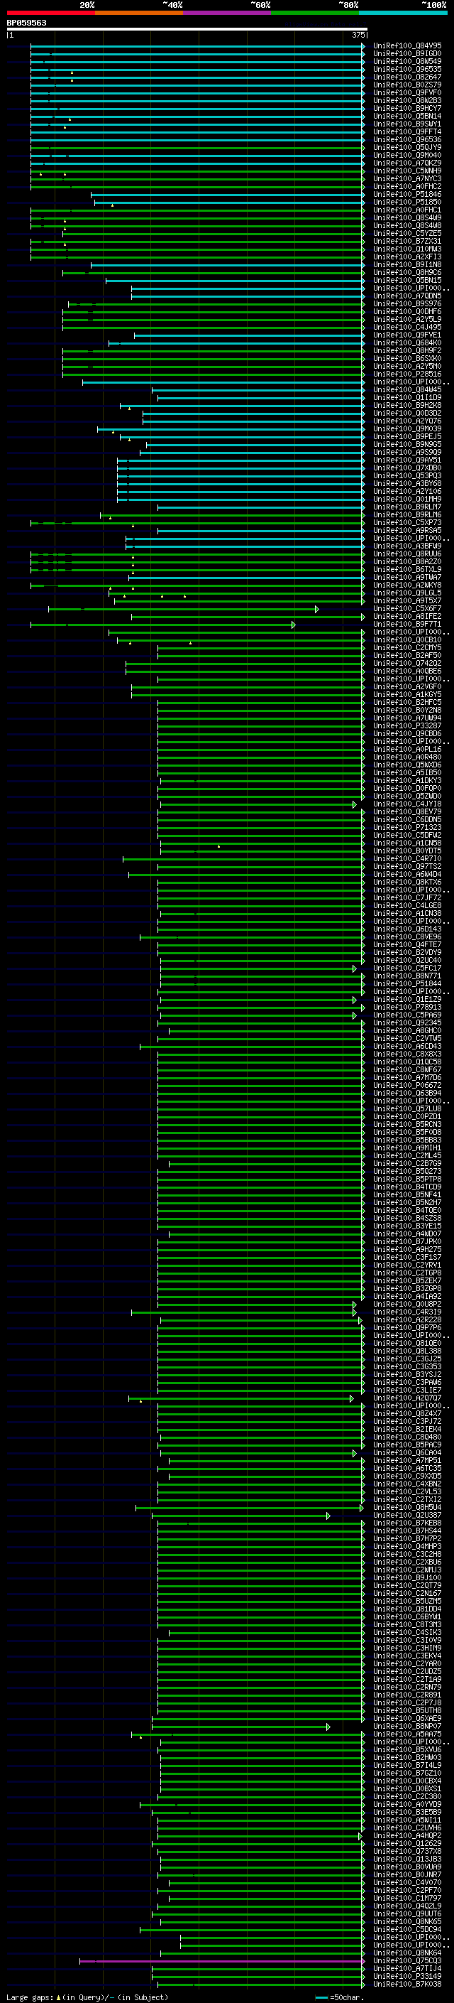Open hit UniRef100_B9IGD0
The height and width of the screenshot is (2003, 454).
point(407,54)
